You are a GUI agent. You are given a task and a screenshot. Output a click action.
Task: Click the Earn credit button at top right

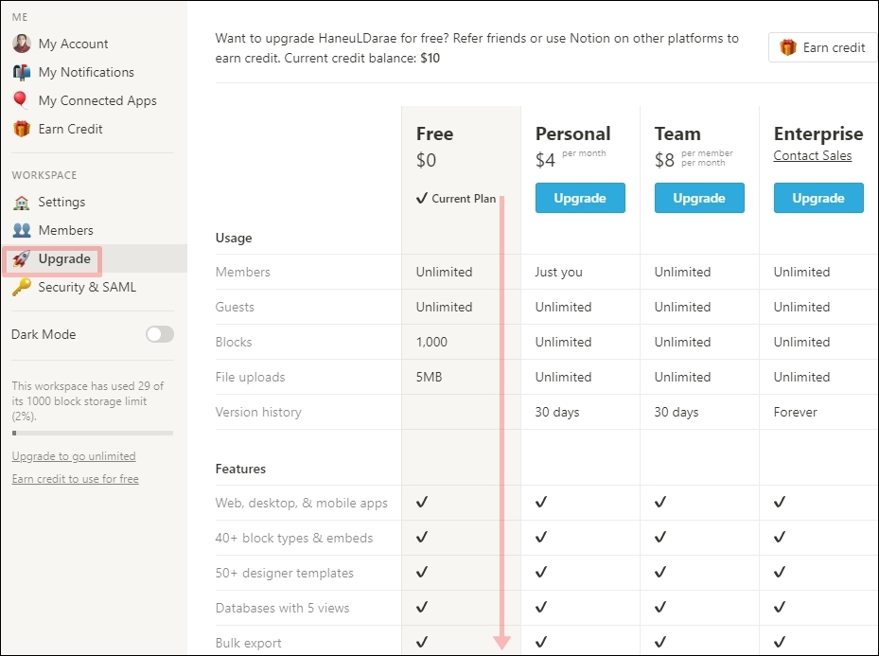click(x=822, y=47)
